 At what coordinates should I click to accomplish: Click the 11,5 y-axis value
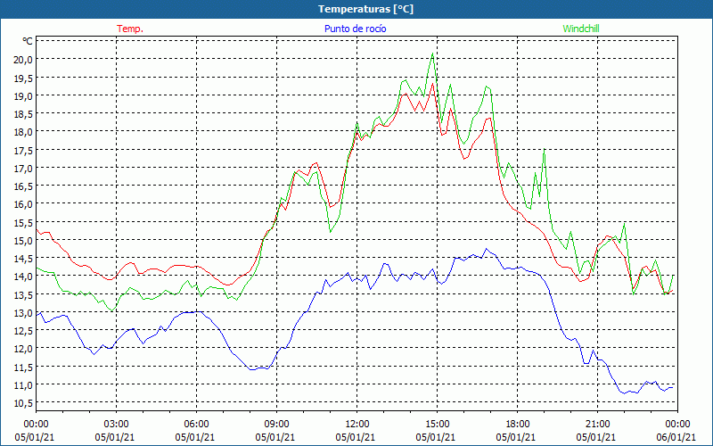tap(24, 367)
